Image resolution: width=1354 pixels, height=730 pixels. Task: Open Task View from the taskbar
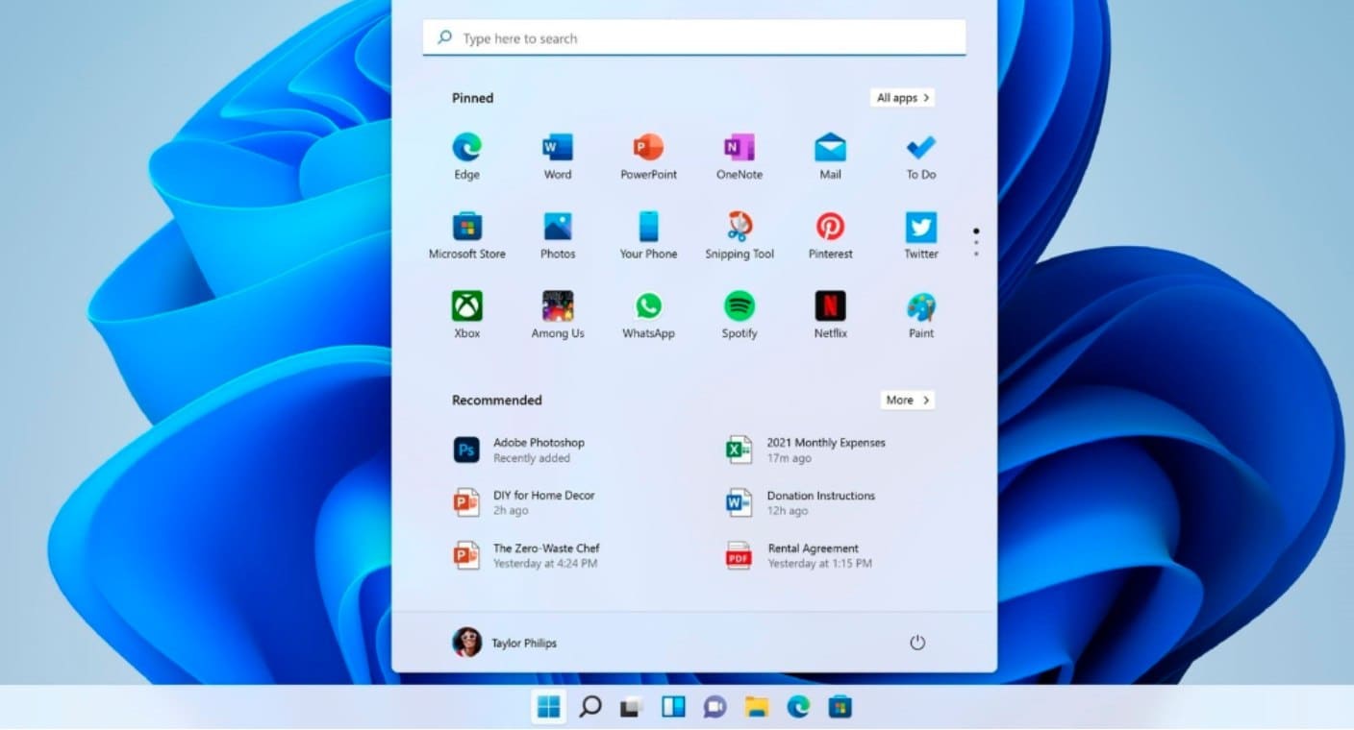[x=630, y=707]
